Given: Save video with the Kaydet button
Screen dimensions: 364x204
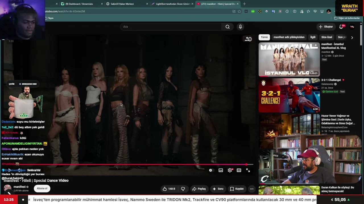Looking at the screenshot, I should click(237, 189).
